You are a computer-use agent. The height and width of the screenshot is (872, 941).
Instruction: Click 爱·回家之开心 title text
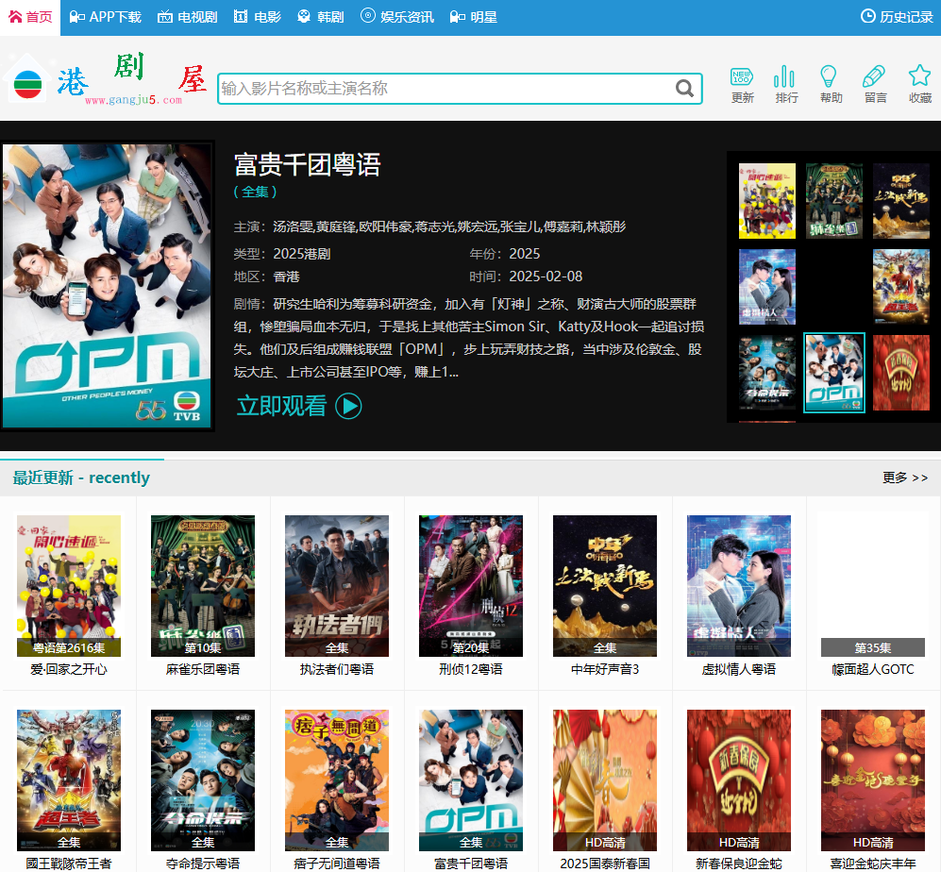click(x=68, y=669)
